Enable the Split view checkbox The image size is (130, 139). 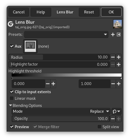click(x=99, y=127)
